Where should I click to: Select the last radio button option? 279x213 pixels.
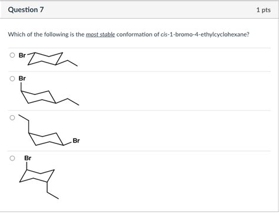(12, 158)
